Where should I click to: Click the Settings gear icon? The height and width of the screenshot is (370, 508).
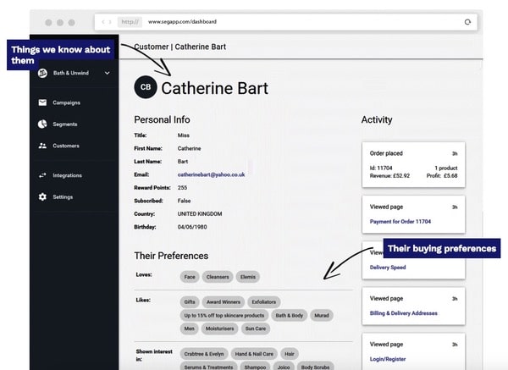[x=42, y=197]
